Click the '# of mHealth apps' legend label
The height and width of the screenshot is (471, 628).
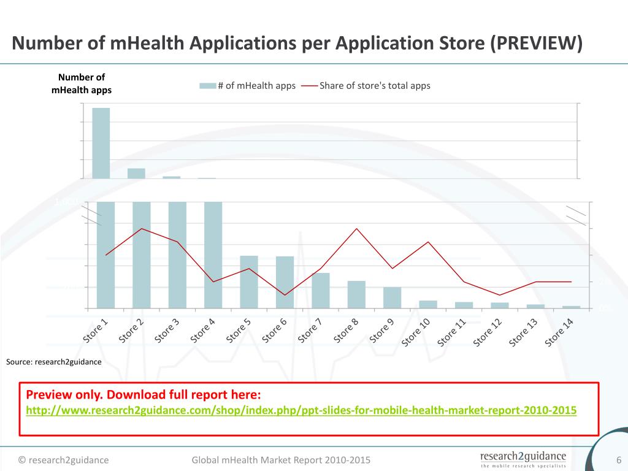tap(257, 86)
